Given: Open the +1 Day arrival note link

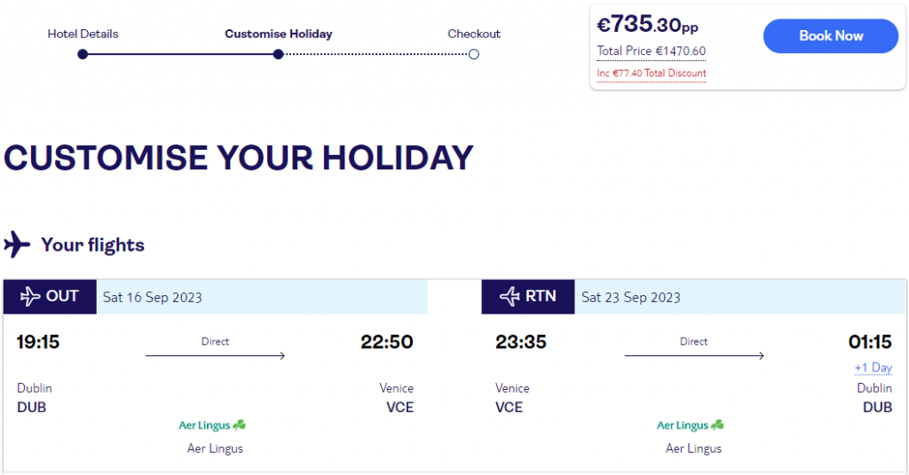Looking at the screenshot, I should point(873,368).
